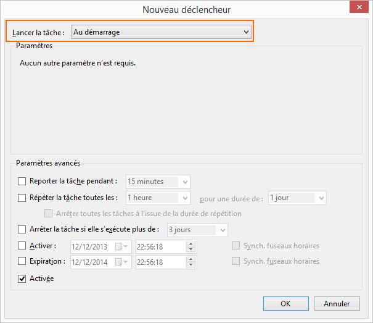
Task: Uncheck the "Activée" checkbox
Action: tap(22, 279)
